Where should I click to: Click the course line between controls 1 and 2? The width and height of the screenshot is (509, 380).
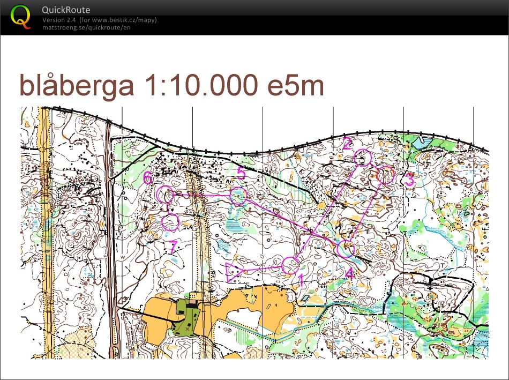point(327,211)
